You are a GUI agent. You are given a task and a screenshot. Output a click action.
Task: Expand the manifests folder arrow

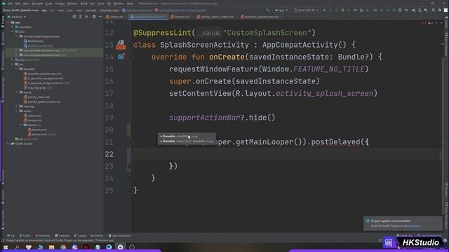[x=13, y=27]
